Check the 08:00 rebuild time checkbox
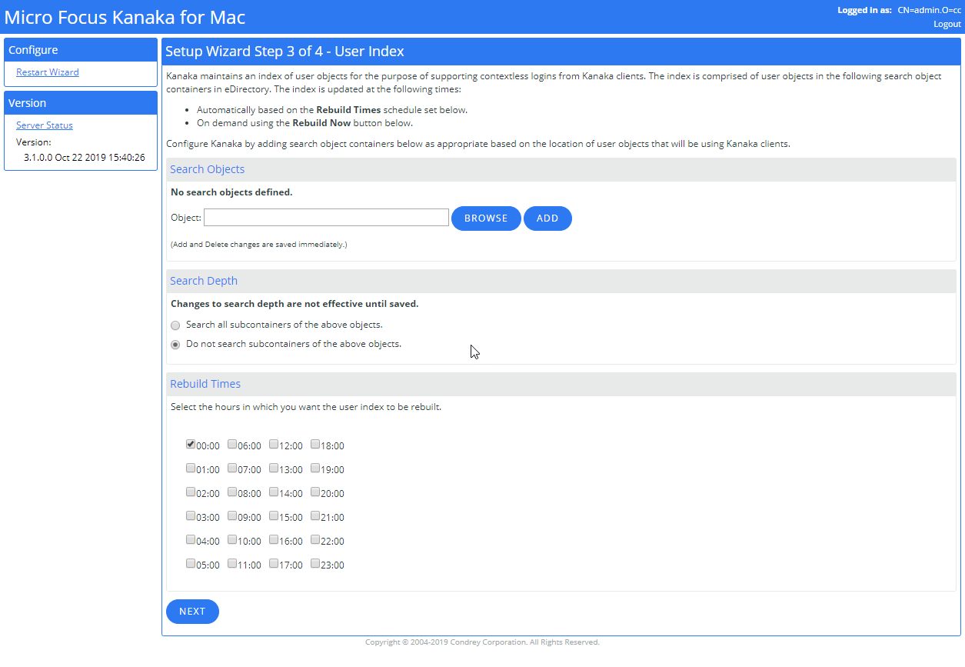The height and width of the screenshot is (667, 965). (232, 492)
